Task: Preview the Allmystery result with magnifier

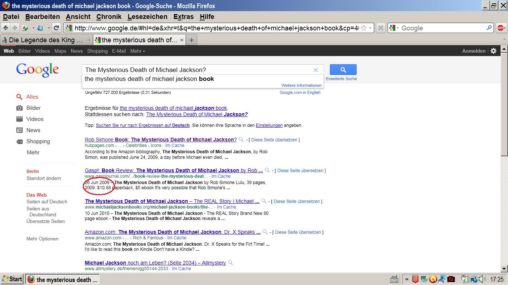Action: pos(230,263)
